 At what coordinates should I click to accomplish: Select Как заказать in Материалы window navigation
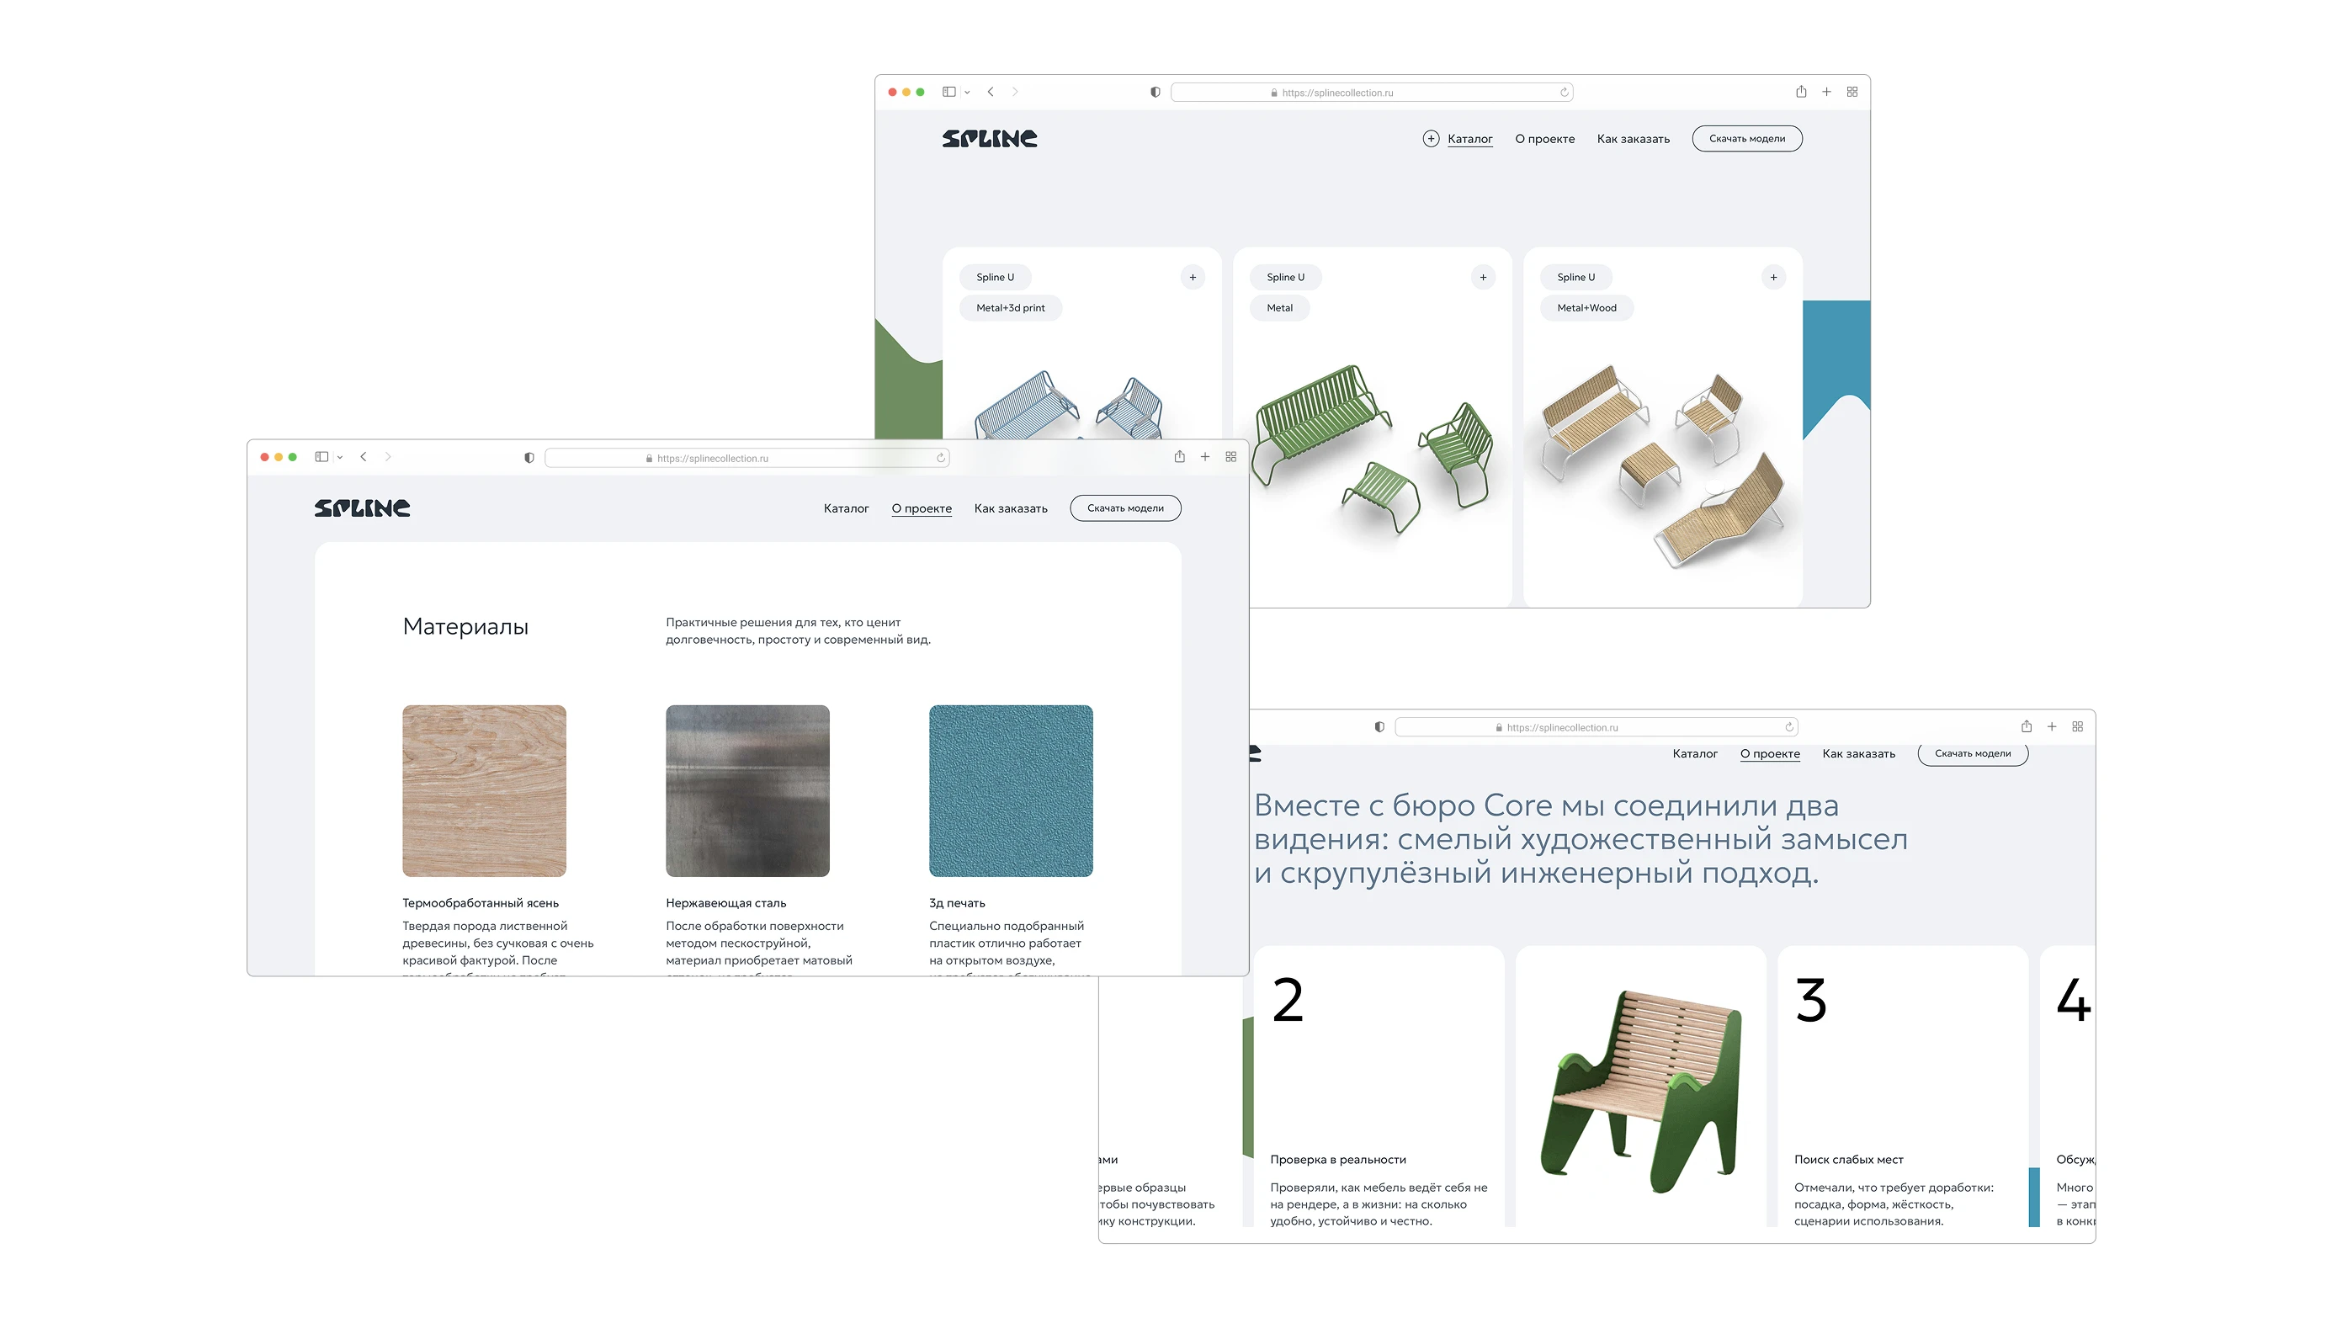tap(1011, 508)
